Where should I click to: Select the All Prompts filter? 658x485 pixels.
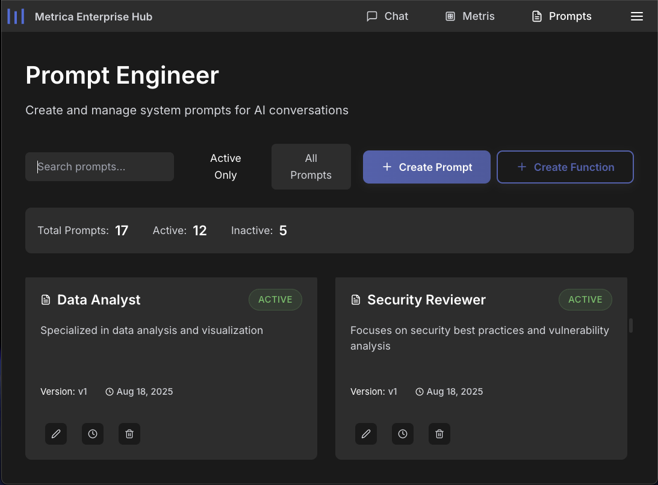click(311, 167)
